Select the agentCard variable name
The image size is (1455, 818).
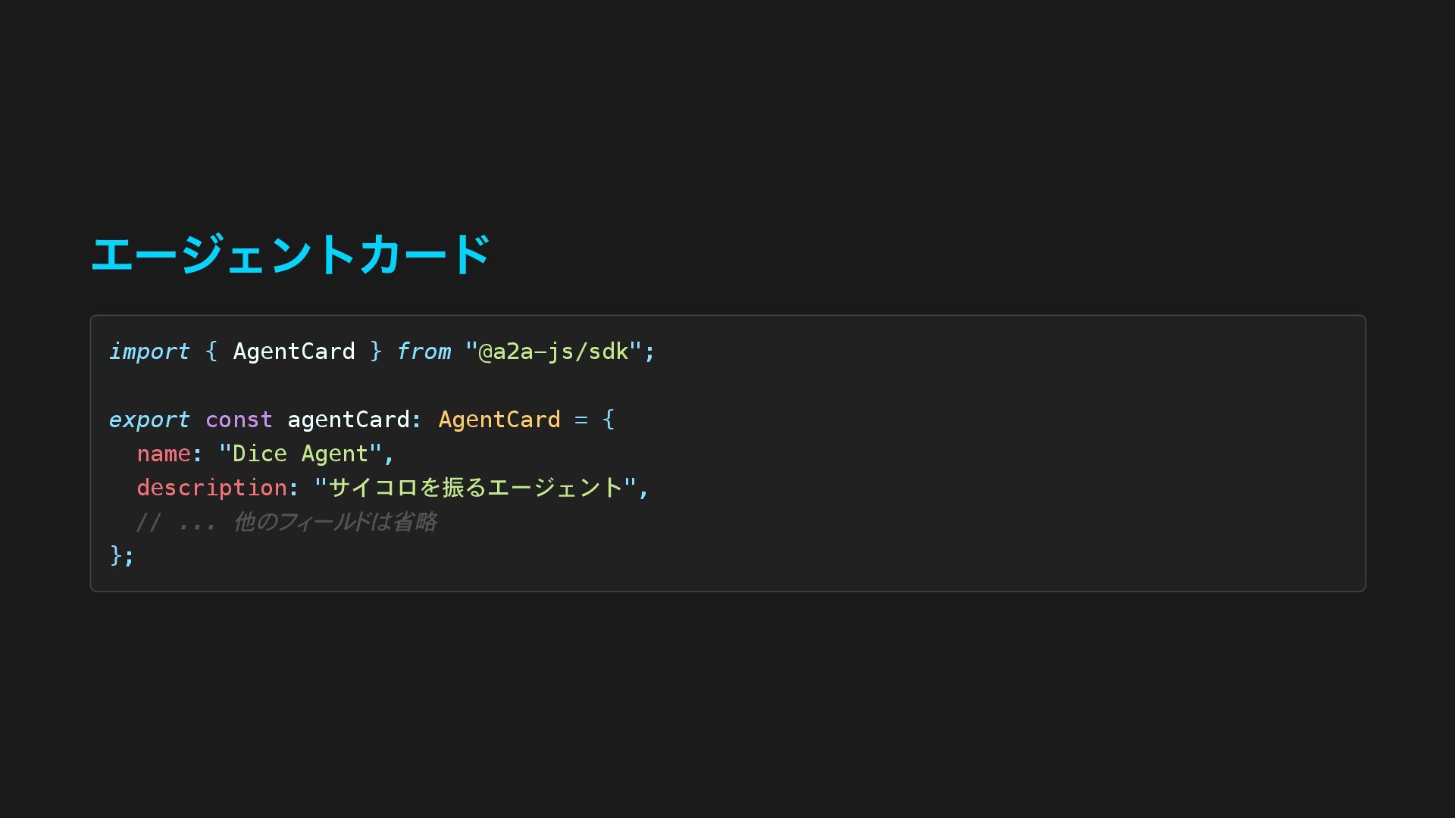(349, 420)
